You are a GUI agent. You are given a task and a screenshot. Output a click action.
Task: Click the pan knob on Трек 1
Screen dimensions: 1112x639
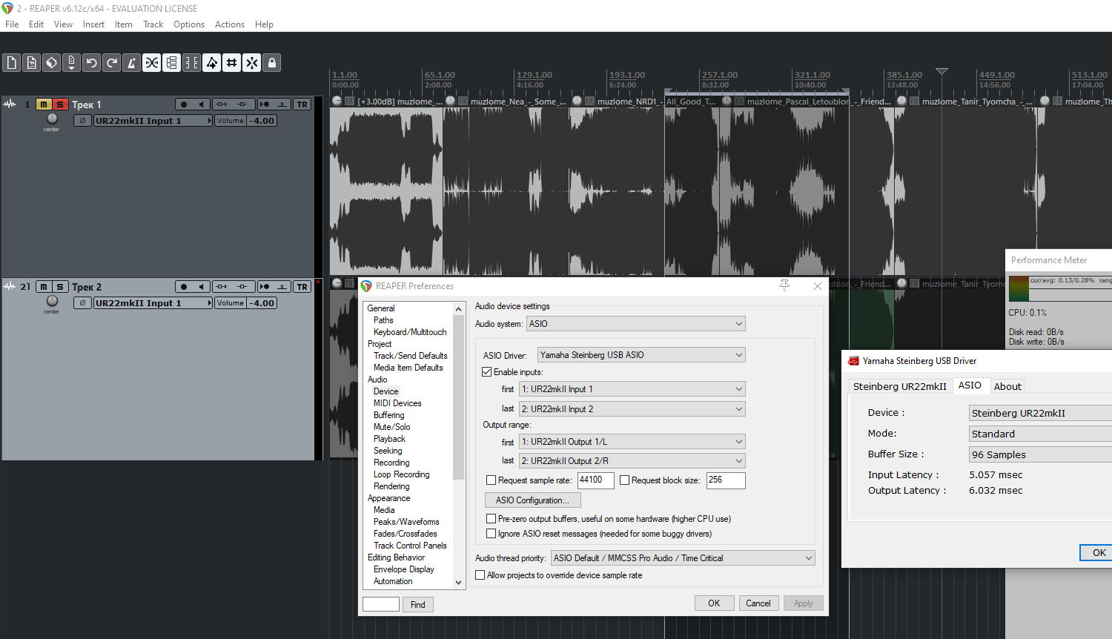pyautogui.click(x=52, y=119)
